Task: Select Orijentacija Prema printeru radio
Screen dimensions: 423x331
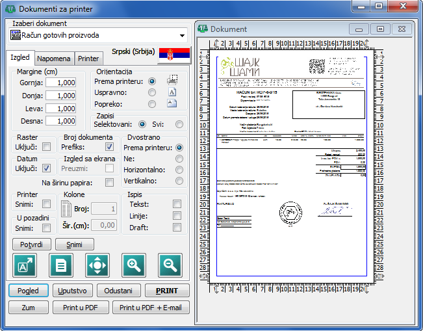Action: pyautogui.click(x=152, y=81)
